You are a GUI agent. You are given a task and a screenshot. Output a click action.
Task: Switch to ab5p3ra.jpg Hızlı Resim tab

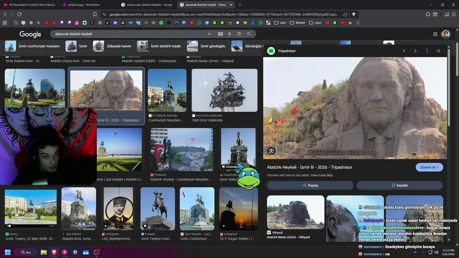point(88,5)
